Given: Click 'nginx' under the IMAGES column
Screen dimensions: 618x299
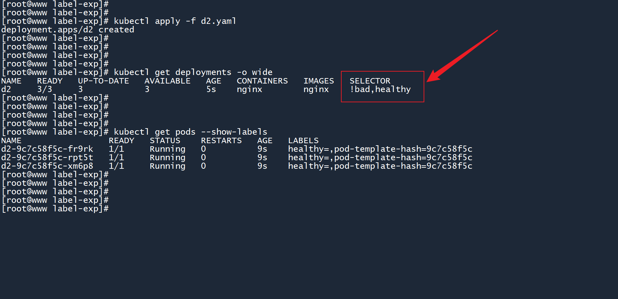Looking at the screenshot, I should [316, 89].
